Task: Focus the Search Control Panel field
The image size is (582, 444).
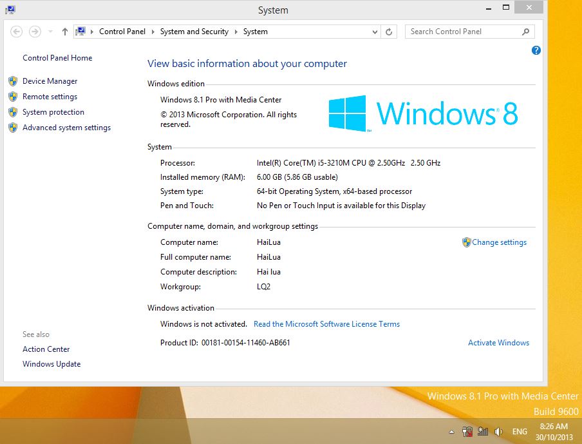Action: point(469,32)
